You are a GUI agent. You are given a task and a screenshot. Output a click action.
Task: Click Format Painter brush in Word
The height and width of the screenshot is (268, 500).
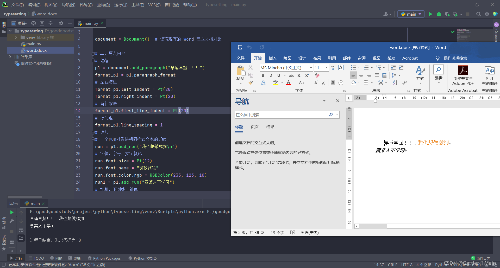[251, 83]
